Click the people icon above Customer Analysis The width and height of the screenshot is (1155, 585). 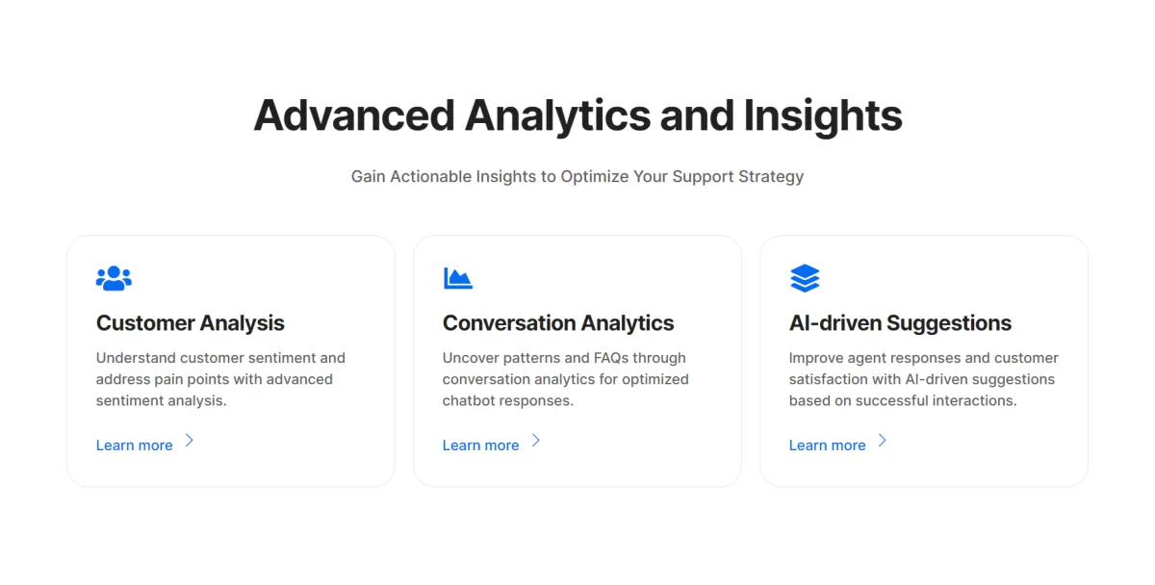[x=114, y=279]
